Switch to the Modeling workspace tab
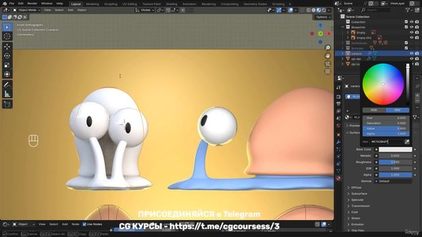Viewport: 422px width, 237px height. [92, 4]
